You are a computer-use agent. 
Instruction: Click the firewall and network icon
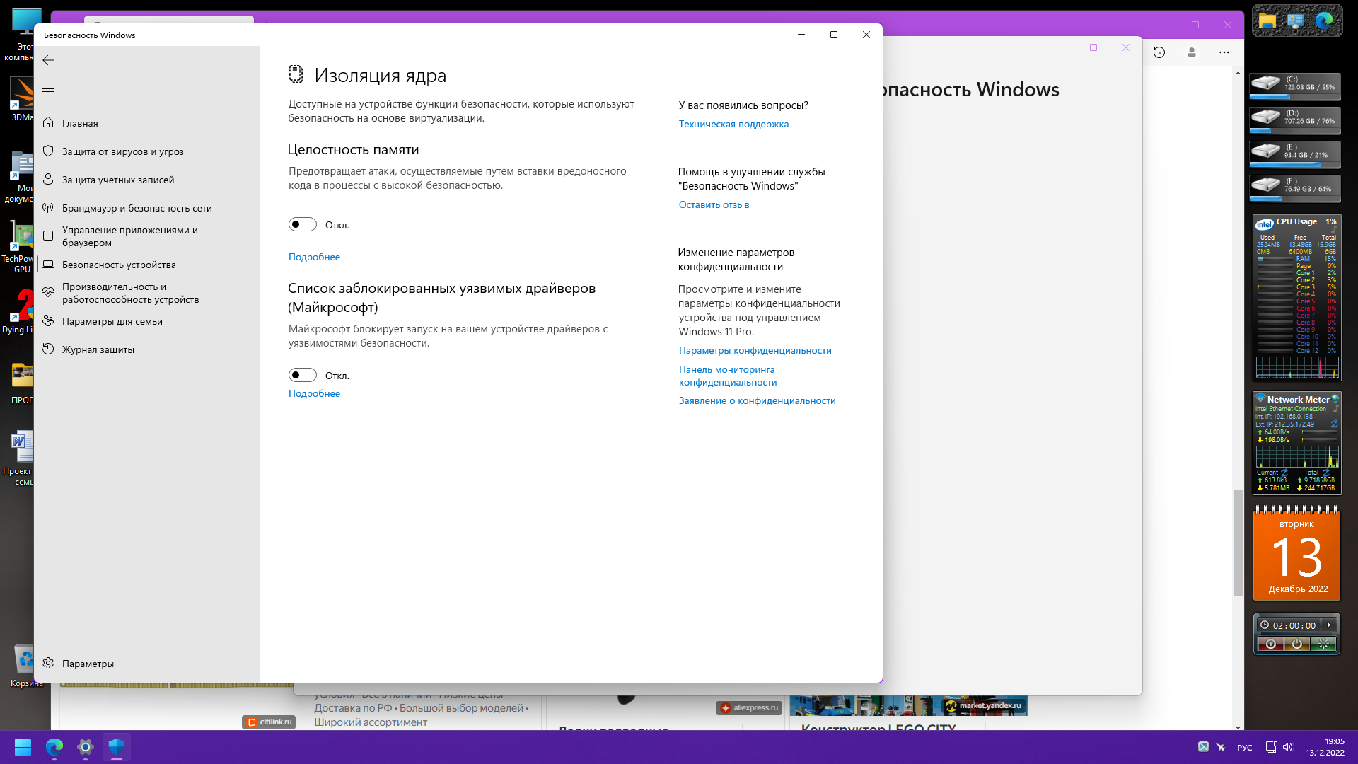(x=48, y=208)
